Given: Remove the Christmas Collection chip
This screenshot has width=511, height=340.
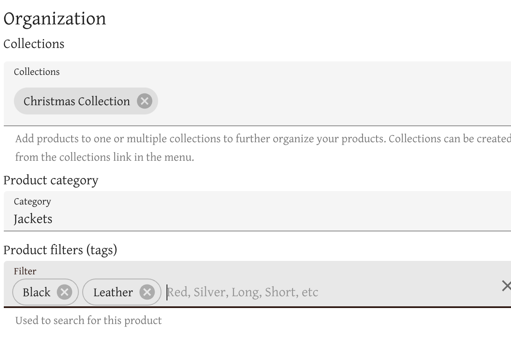Looking at the screenshot, I should (x=144, y=101).
